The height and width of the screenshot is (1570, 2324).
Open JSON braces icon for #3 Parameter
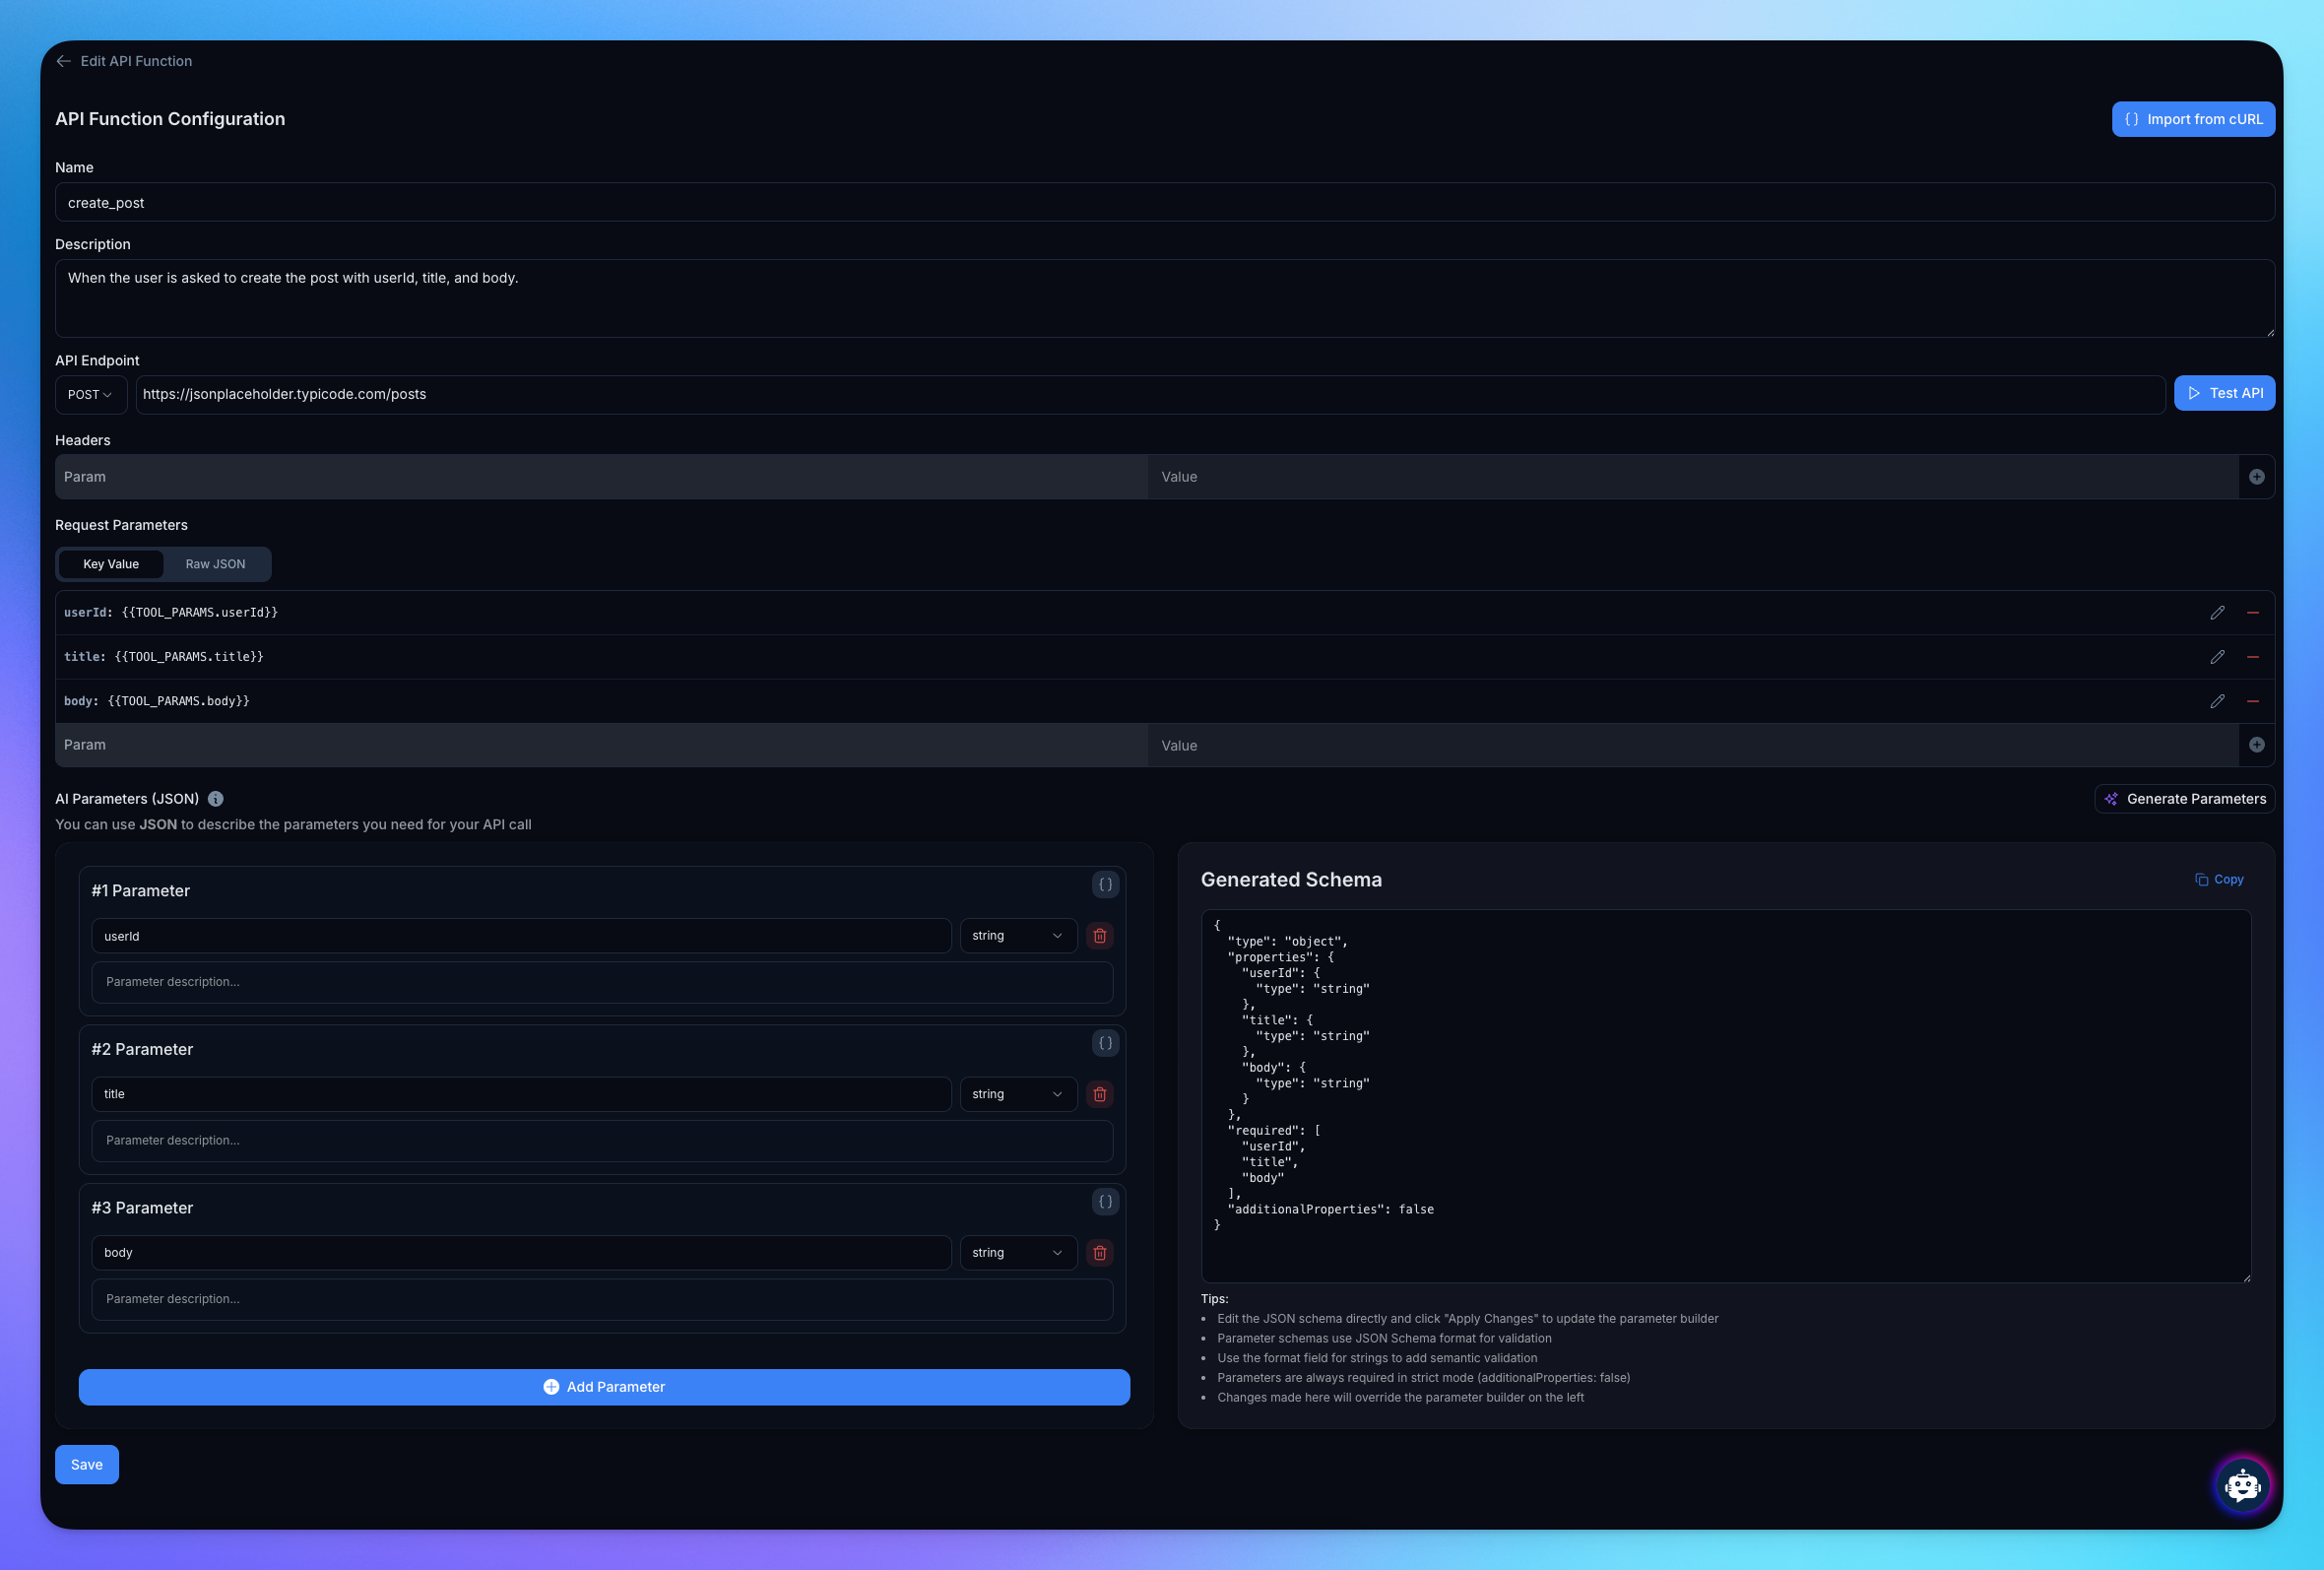1105,1202
